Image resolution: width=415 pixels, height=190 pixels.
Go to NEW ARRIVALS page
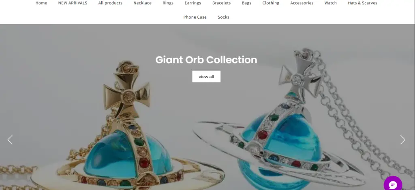(73, 3)
